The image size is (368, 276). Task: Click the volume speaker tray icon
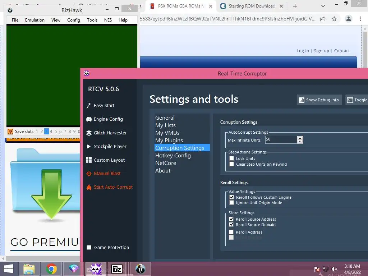334,269
